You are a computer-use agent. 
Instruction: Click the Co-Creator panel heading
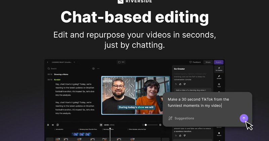pyautogui.click(x=179, y=69)
